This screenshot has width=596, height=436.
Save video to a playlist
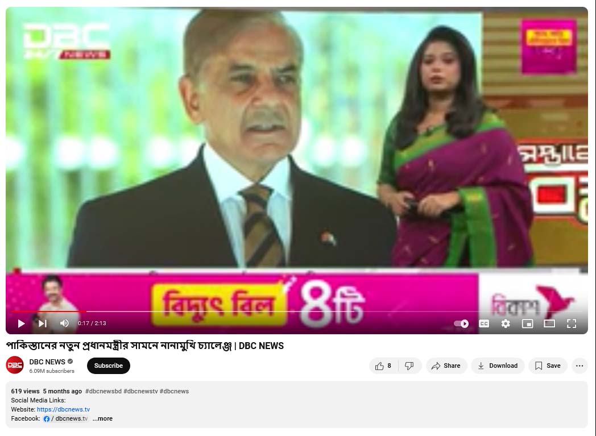(548, 366)
